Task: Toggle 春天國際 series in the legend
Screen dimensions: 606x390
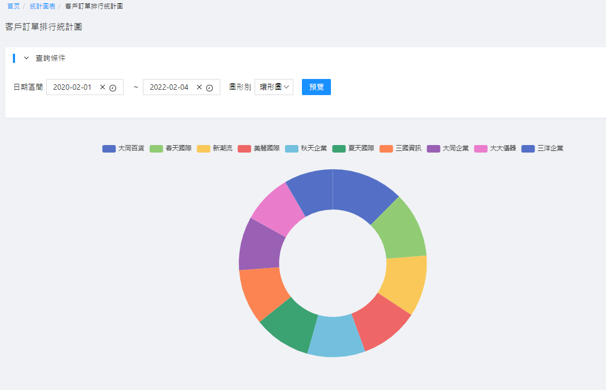Action: (x=170, y=148)
